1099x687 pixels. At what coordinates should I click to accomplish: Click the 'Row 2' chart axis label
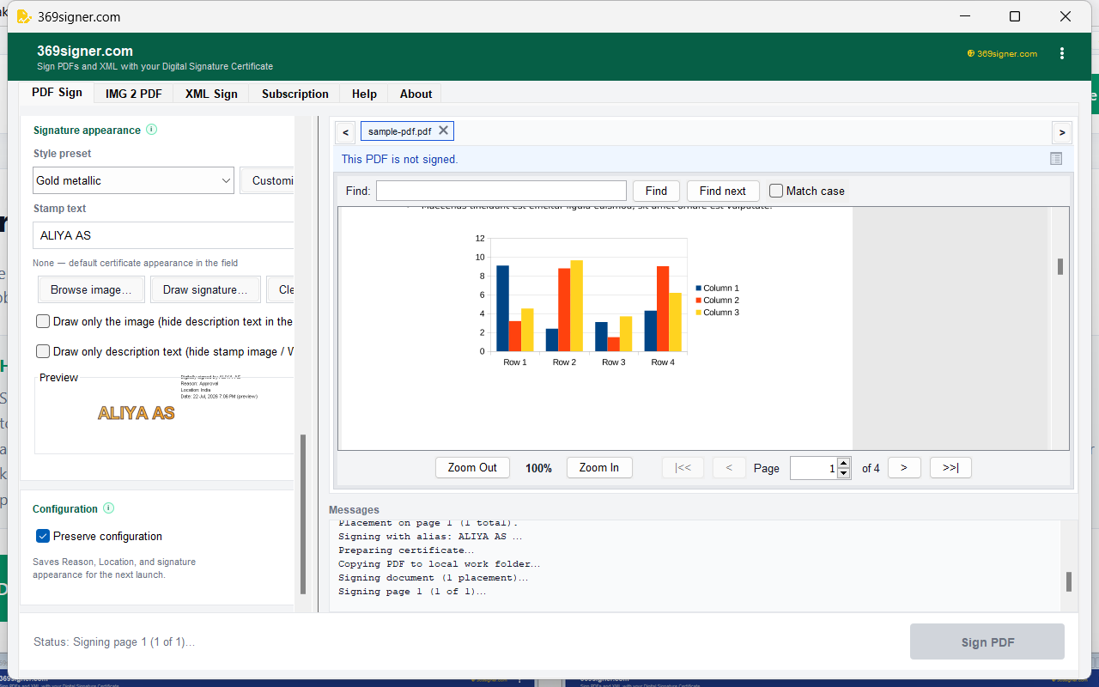tap(564, 362)
